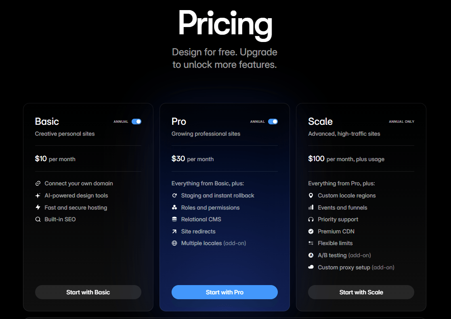Click the link icon beside Connect your own domain

(x=37, y=183)
